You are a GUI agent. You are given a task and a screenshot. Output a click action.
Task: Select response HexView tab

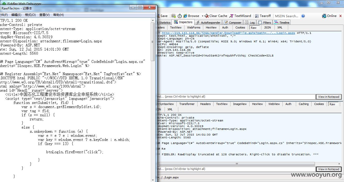[258, 104]
